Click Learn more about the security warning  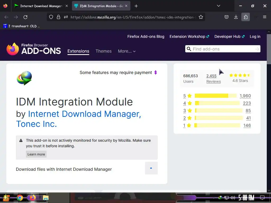click(x=36, y=154)
